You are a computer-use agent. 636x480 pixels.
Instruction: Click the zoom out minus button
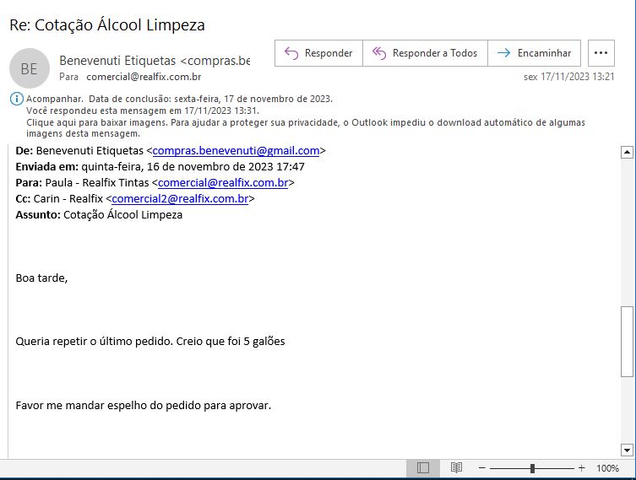481,468
